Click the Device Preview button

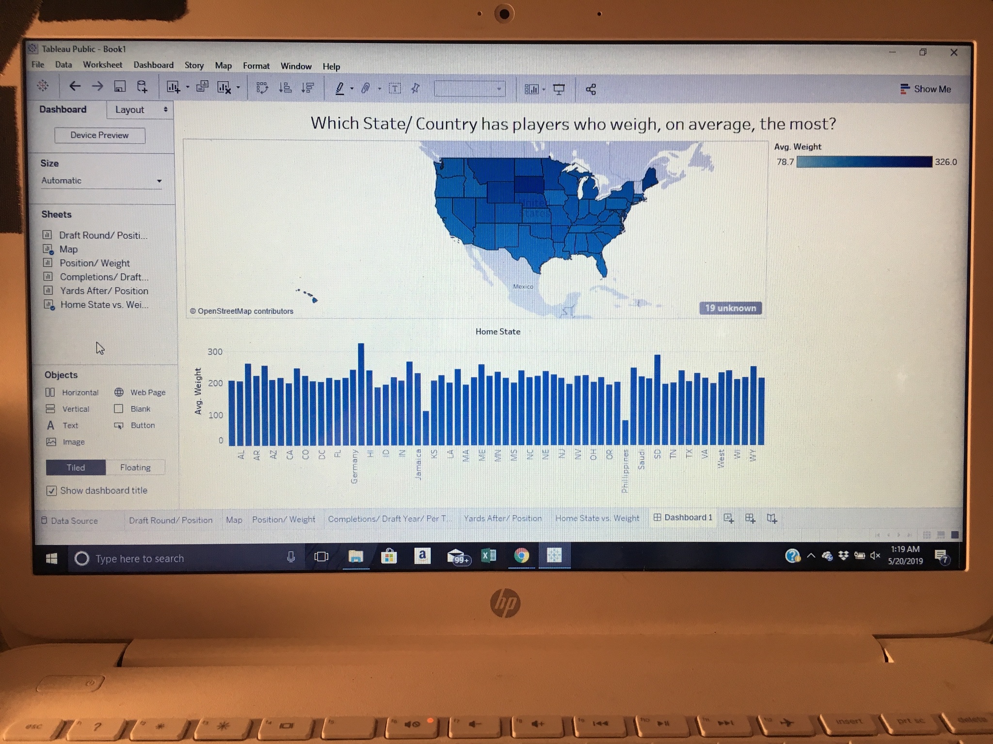[99, 135]
